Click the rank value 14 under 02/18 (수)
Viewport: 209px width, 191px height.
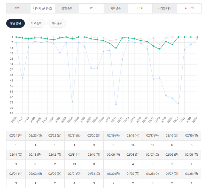(x=133, y=145)
